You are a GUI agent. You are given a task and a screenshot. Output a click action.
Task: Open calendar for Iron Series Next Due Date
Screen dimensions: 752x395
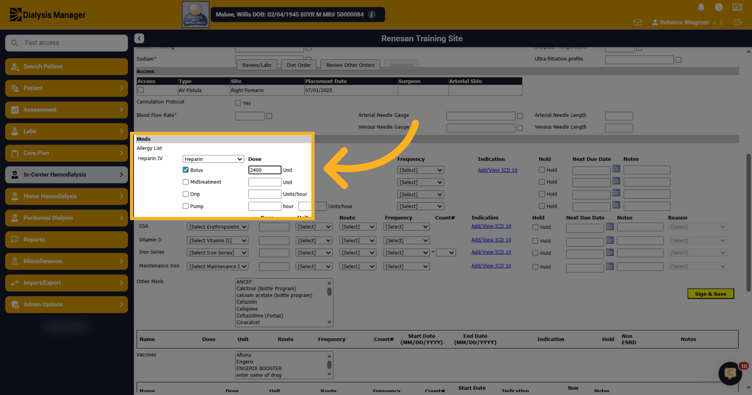tap(610, 252)
